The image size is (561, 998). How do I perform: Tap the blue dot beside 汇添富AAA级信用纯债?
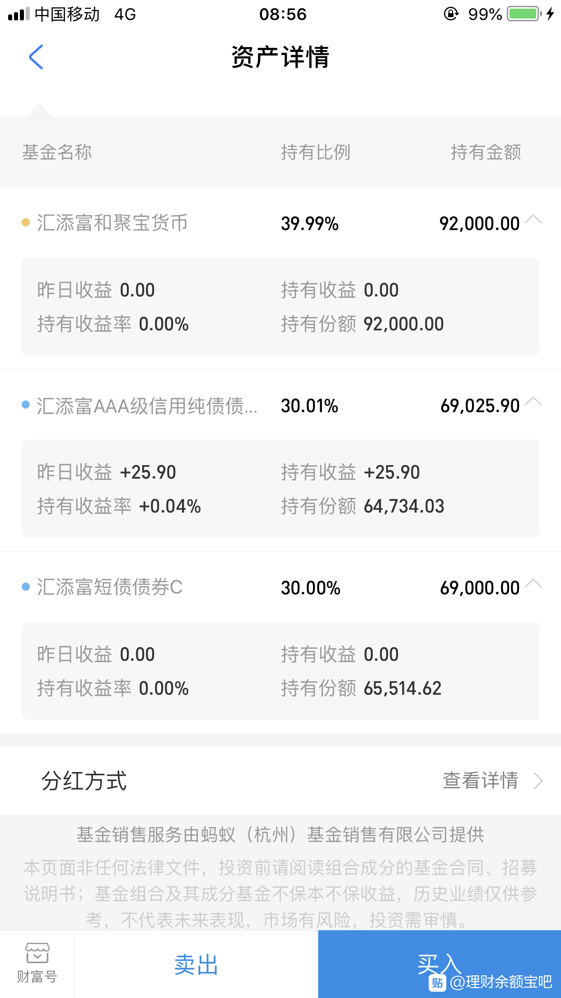pos(26,405)
